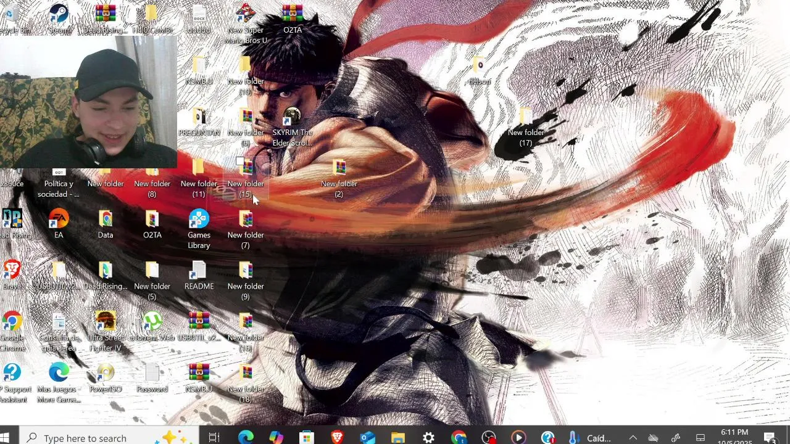Image resolution: width=790 pixels, height=444 pixels.
Task: Select the README file shortcut
Action: [199, 275]
